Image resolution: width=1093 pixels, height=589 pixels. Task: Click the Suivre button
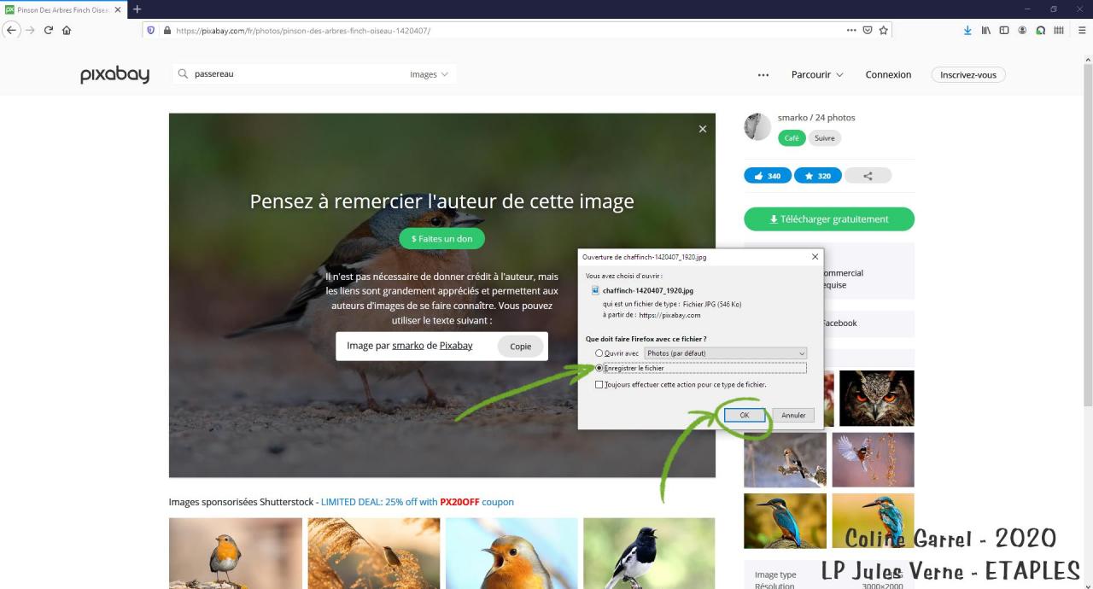825,137
